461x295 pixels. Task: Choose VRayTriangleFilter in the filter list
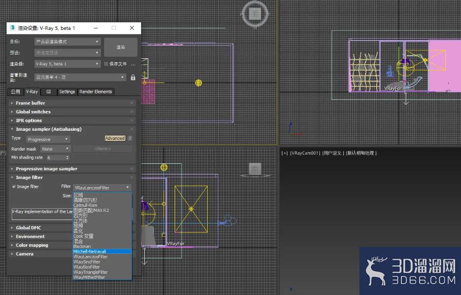102,272
